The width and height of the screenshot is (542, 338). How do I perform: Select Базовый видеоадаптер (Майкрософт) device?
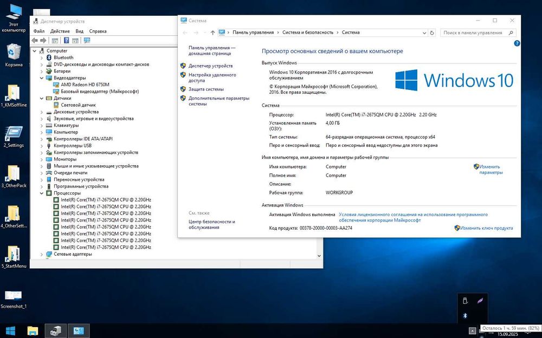click(x=100, y=92)
